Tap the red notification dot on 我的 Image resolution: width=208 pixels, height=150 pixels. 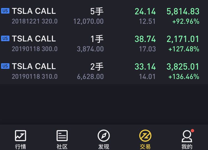tap(192, 131)
